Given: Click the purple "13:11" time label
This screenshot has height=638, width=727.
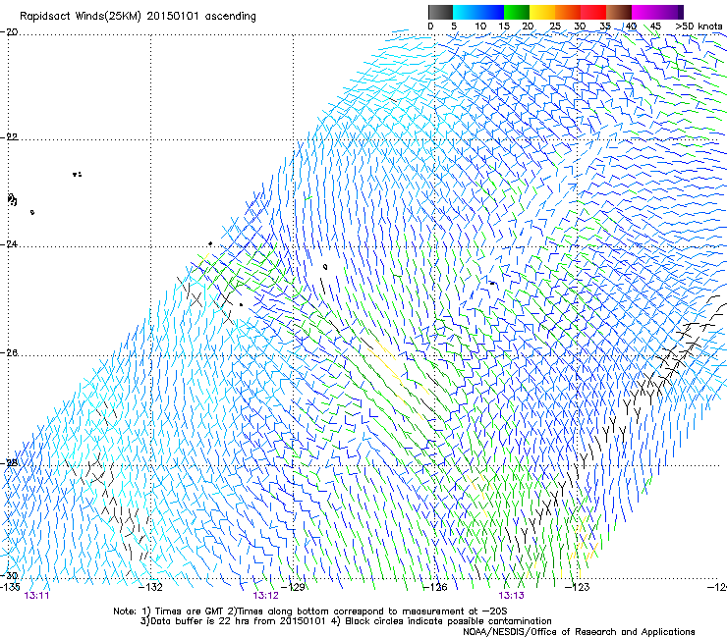Looking at the screenshot, I should point(36,596).
